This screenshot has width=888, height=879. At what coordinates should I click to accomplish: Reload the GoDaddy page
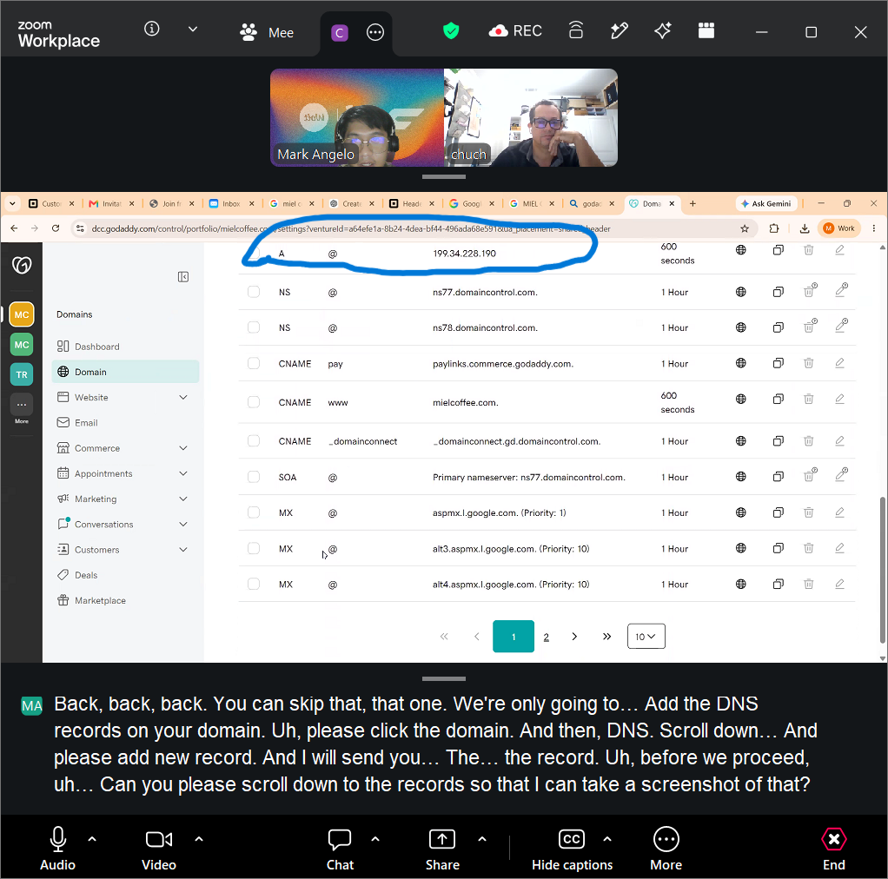pos(56,228)
